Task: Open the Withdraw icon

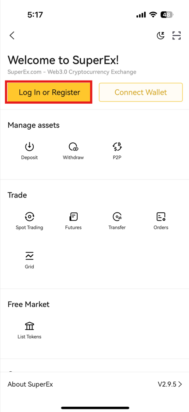Action: click(73, 147)
